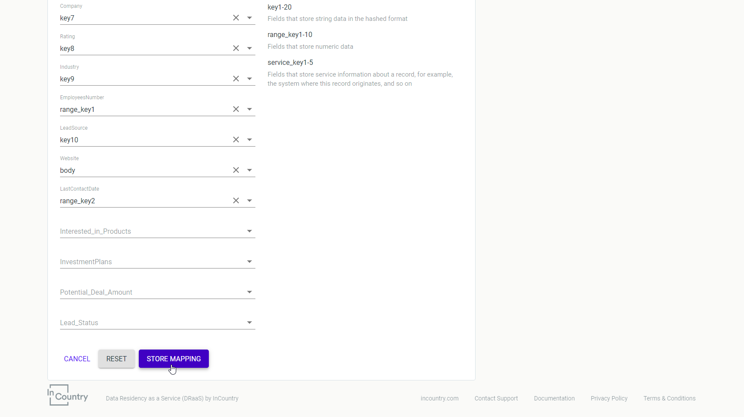Open the Contact Support link
This screenshot has height=417, width=744.
(x=496, y=398)
